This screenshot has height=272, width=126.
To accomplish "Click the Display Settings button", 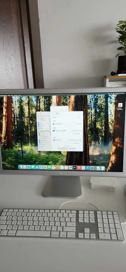I will pyautogui.click(x=77, y=134).
